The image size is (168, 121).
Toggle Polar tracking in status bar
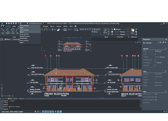pyautogui.click(x=43, y=112)
